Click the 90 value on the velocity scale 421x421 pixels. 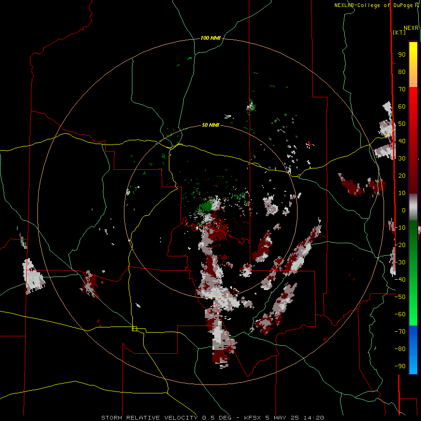point(402,55)
